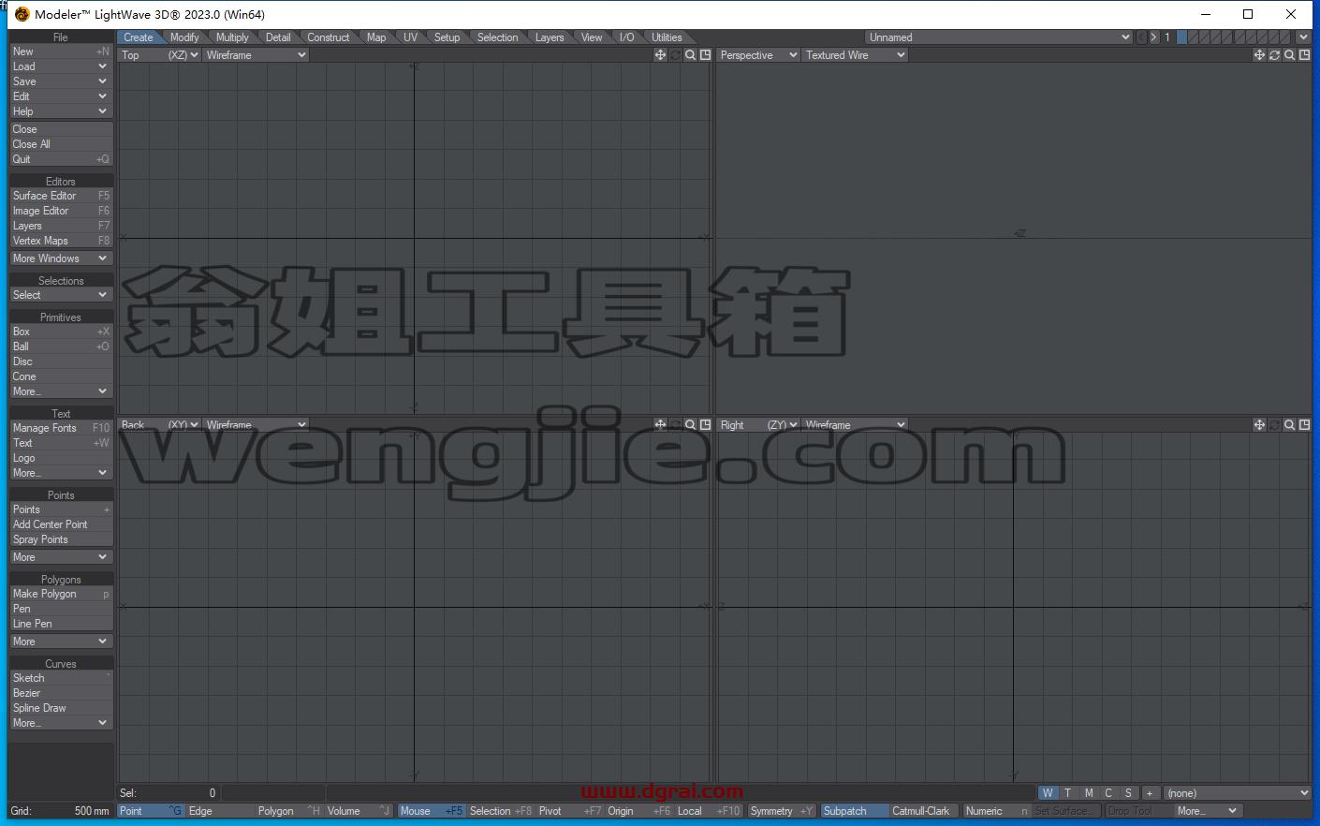Click the Right viewport pan (move) icon
The width and height of the screenshot is (1320, 826).
pyautogui.click(x=1259, y=425)
